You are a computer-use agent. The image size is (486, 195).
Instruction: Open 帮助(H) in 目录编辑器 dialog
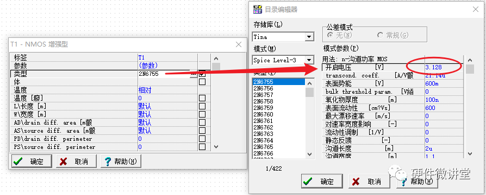[x=417, y=181]
